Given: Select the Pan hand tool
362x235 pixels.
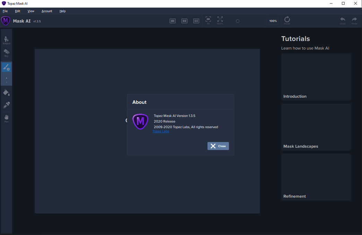Looking at the screenshot, I should coord(7,119).
